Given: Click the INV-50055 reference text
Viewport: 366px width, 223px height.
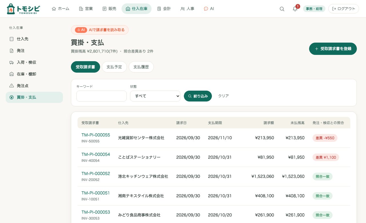Looking at the screenshot, I should [x=90, y=141].
